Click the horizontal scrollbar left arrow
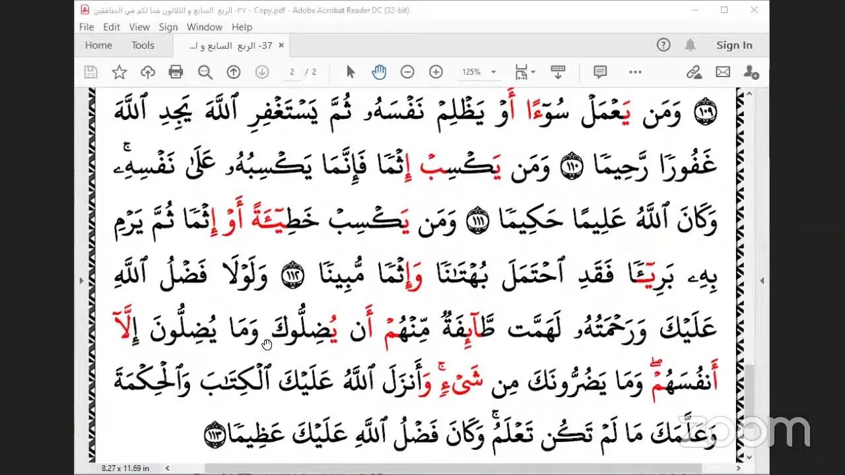Viewport: 845px width, 475px height. (x=168, y=468)
